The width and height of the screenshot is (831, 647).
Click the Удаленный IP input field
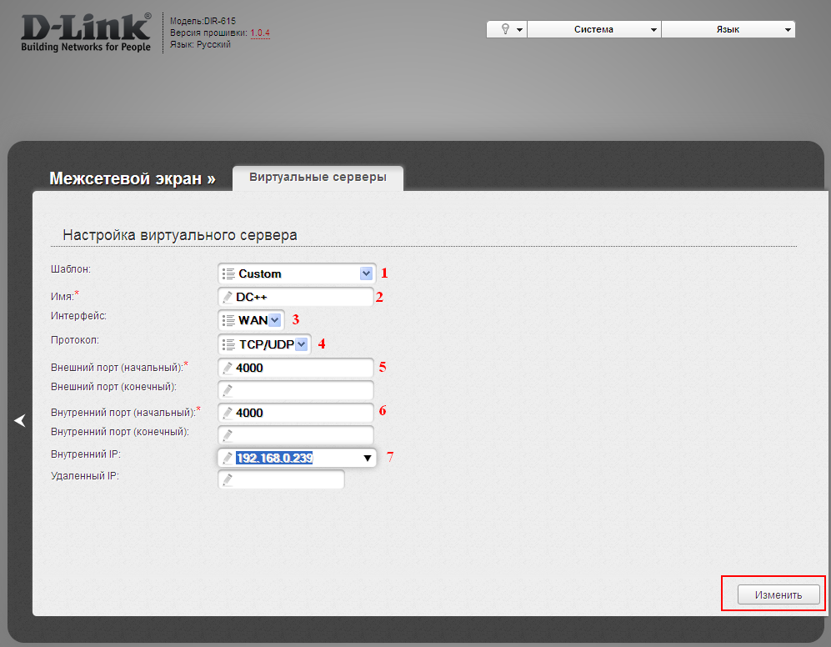click(x=282, y=480)
